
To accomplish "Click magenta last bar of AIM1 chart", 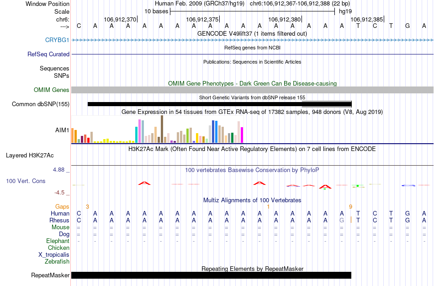I will coord(242,135).
